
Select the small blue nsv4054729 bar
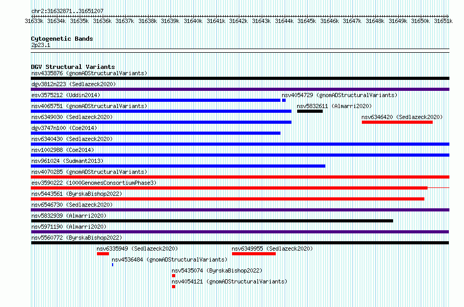284,100
